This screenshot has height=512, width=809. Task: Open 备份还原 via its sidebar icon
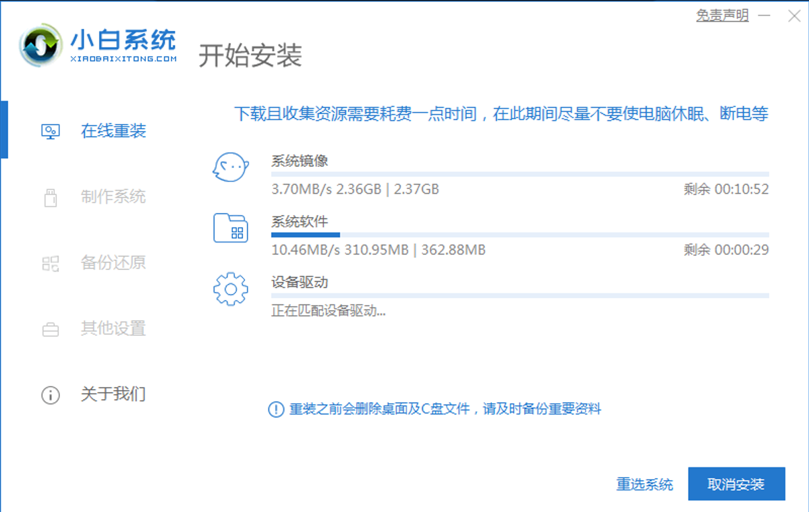pos(50,263)
